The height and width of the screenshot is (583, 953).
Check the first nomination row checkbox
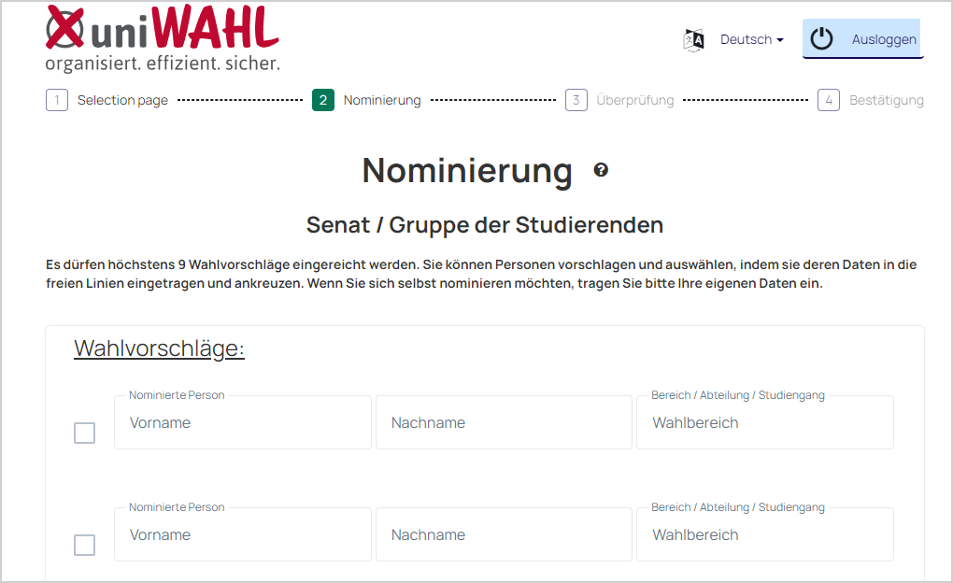click(x=84, y=433)
